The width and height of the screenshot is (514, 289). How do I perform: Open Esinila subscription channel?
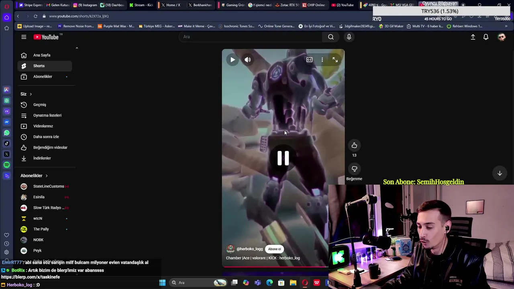coord(45,197)
